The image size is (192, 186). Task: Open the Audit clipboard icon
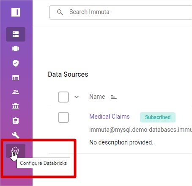[x=16, y=121]
